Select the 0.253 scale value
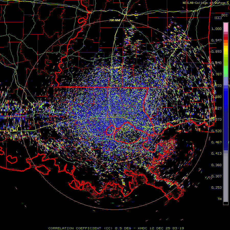Screen dimensions: 230x230 [x=216, y=188]
